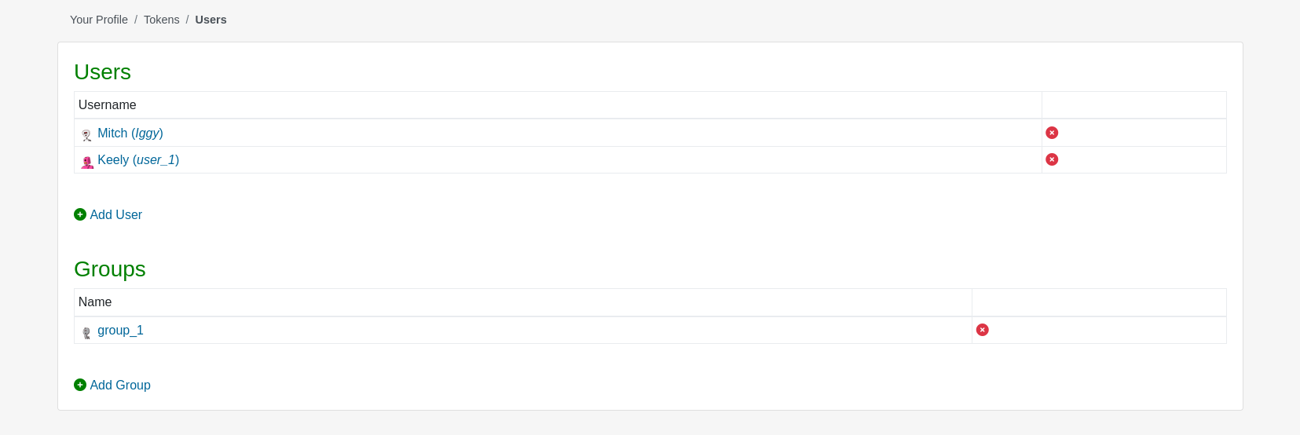This screenshot has height=435, width=1300.
Task: Click red delete icon for Keely
Action: [1052, 159]
